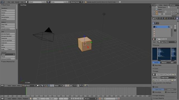The image size is (179, 100).
Task: Click open image folder icon
Action: [x=173, y=74]
